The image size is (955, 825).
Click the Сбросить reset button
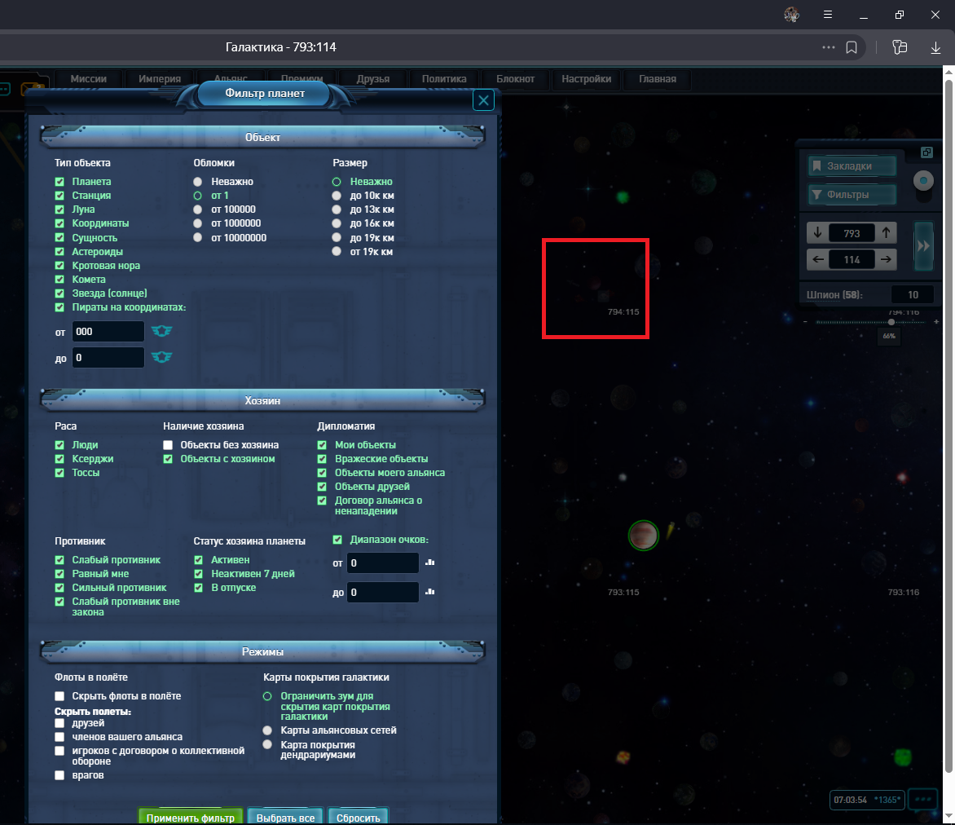pos(359,817)
